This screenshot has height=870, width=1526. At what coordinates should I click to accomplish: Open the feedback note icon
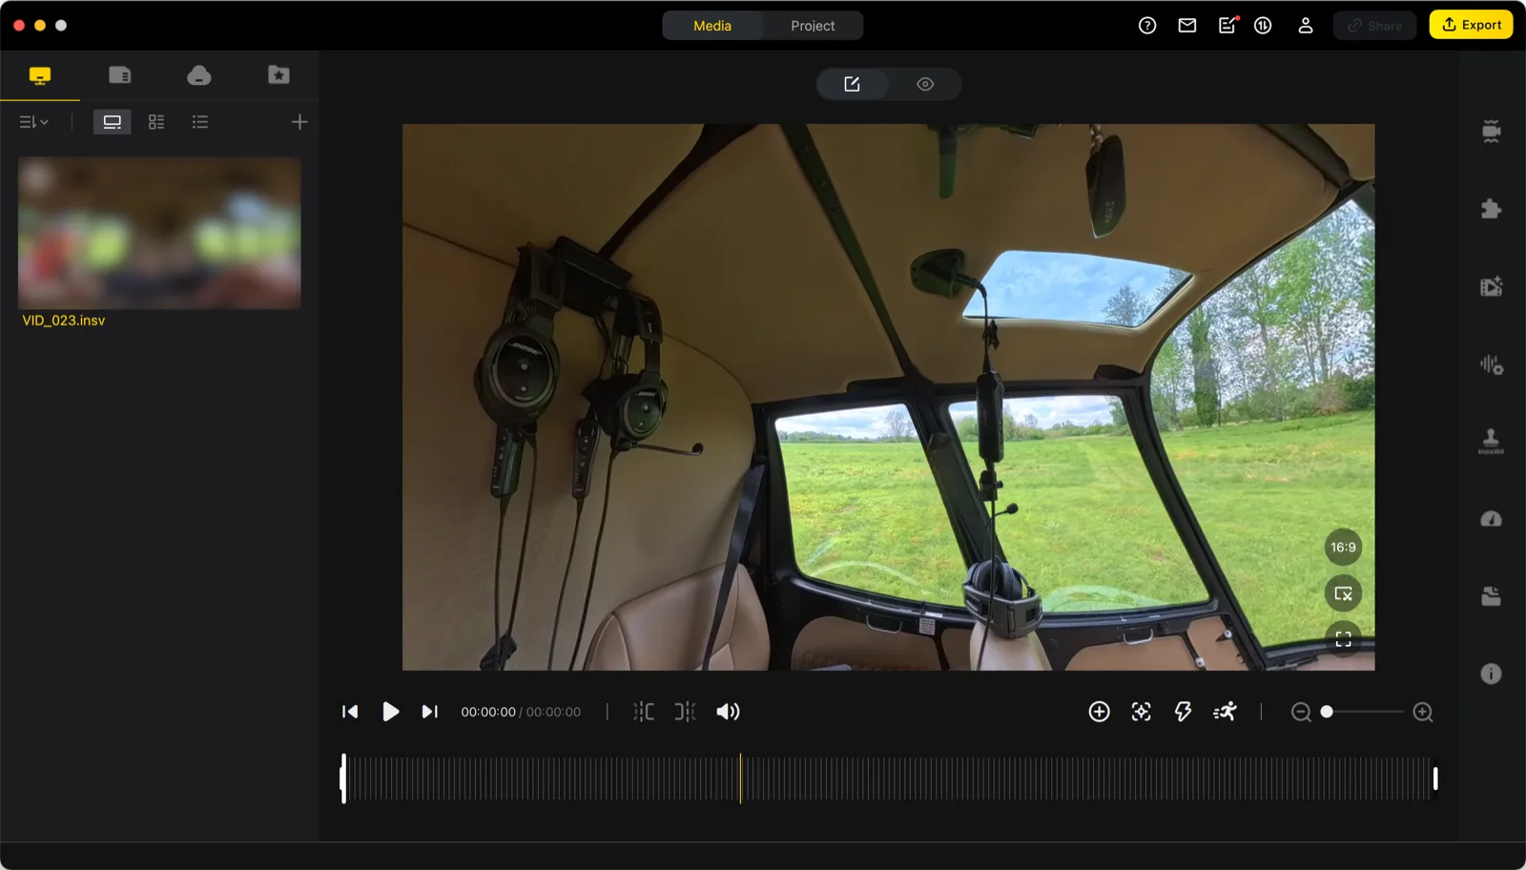pyautogui.click(x=1228, y=25)
